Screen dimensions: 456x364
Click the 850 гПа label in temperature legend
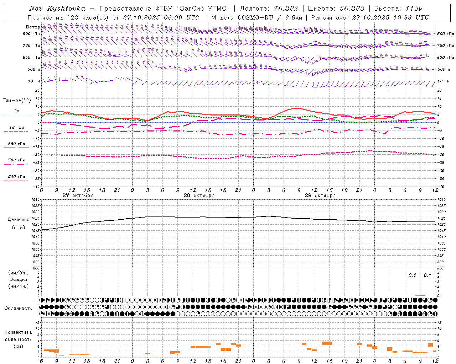16,144
